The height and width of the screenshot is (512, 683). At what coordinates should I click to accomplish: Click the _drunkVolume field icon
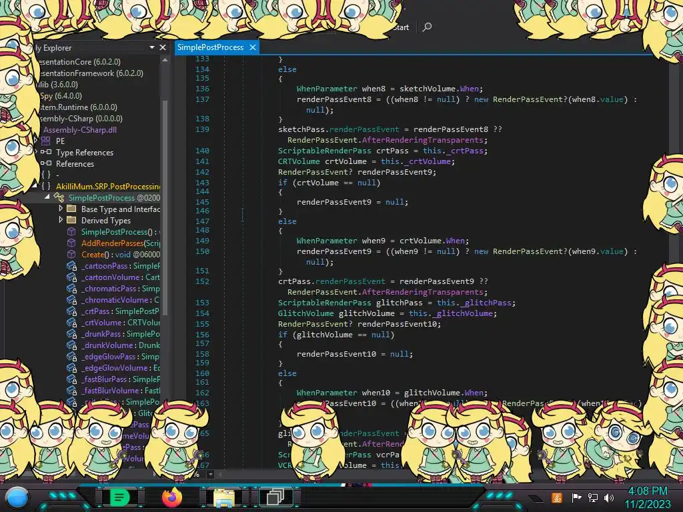(x=72, y=345)
